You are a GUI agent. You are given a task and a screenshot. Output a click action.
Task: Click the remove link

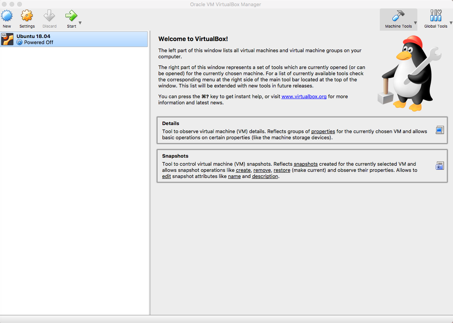[x=262, y=170]
